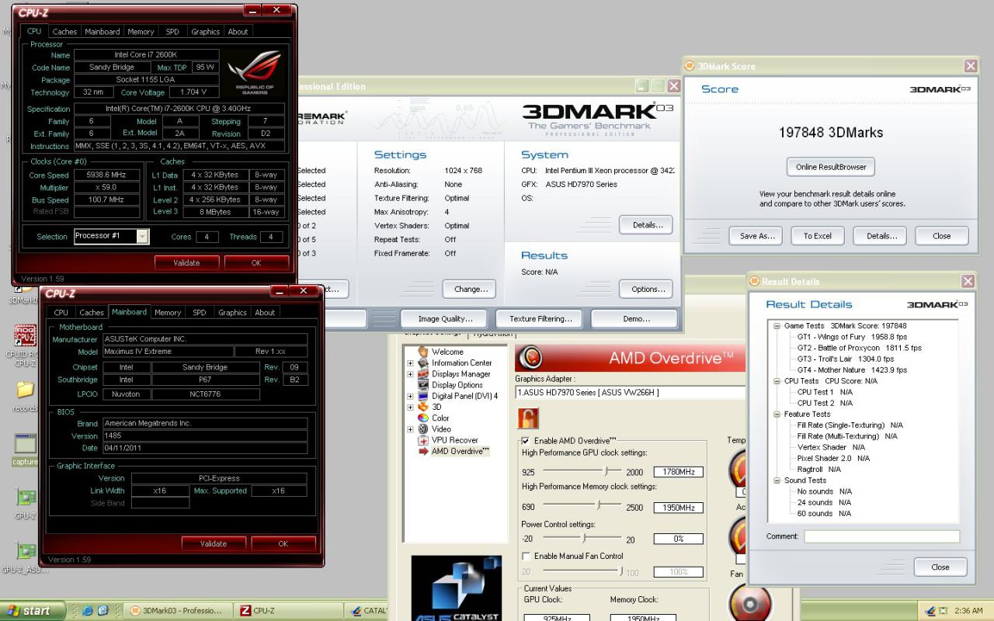
Task: Click the Image Quality button in 3DMark03
Action: coord(445,319)
